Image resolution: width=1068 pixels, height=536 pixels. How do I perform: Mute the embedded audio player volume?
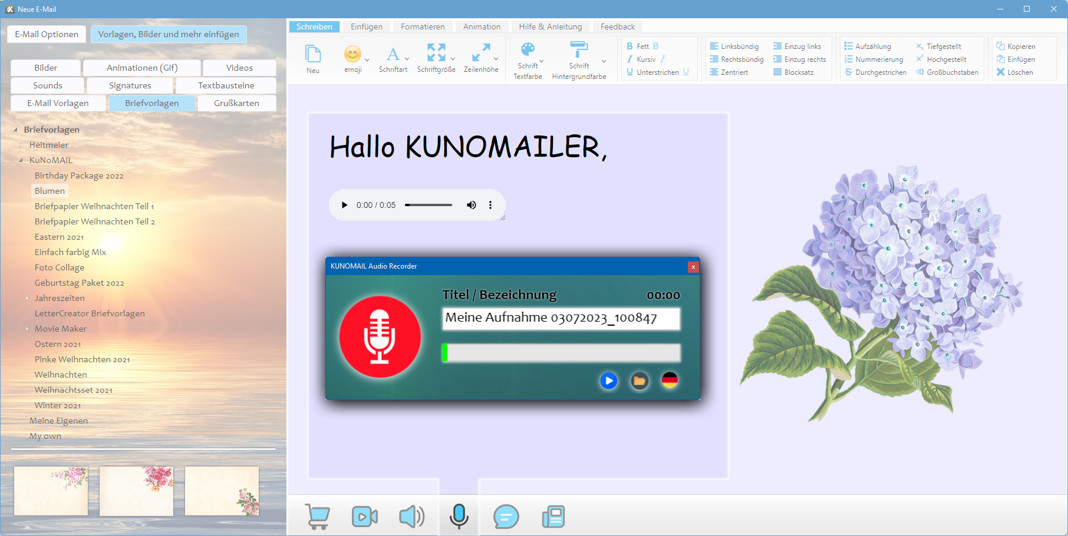coord(472,205)
